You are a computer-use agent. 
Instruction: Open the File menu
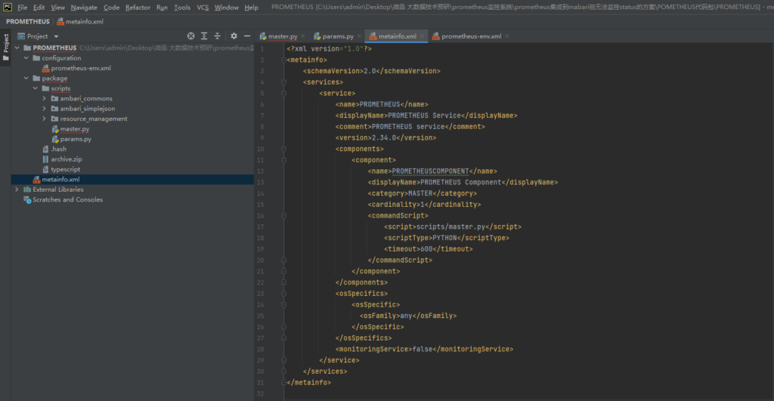tap(22, 8)
